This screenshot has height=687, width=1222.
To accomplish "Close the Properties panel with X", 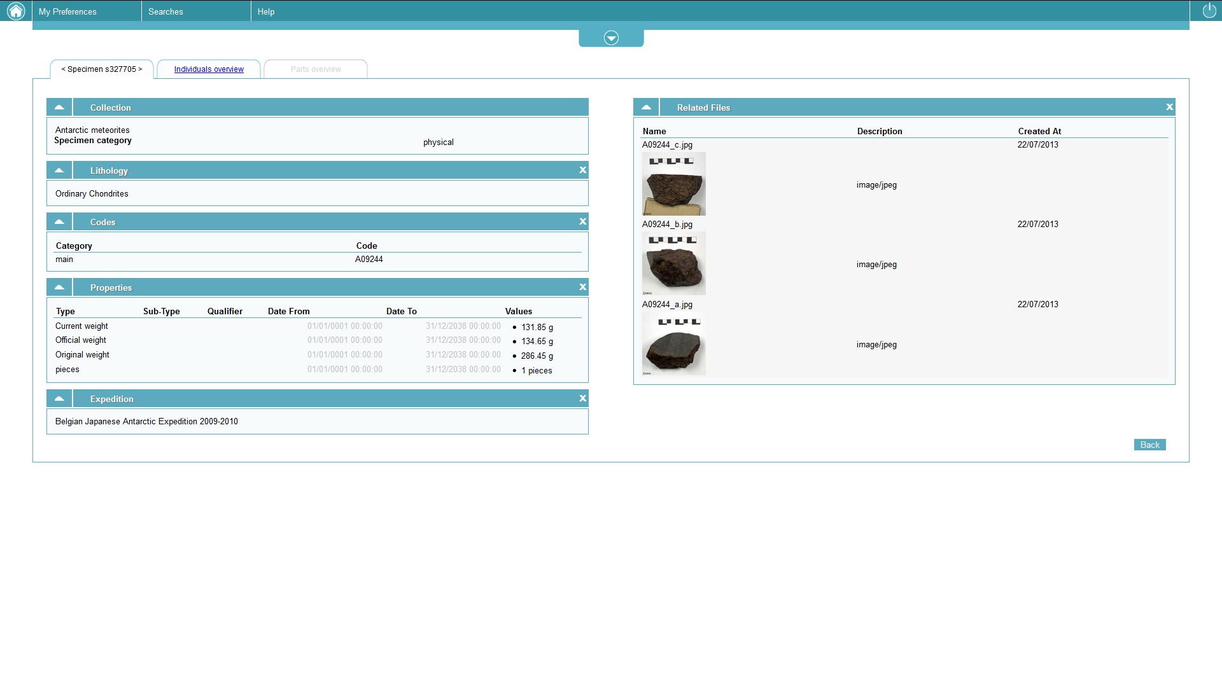I will [x=582, y=287].
